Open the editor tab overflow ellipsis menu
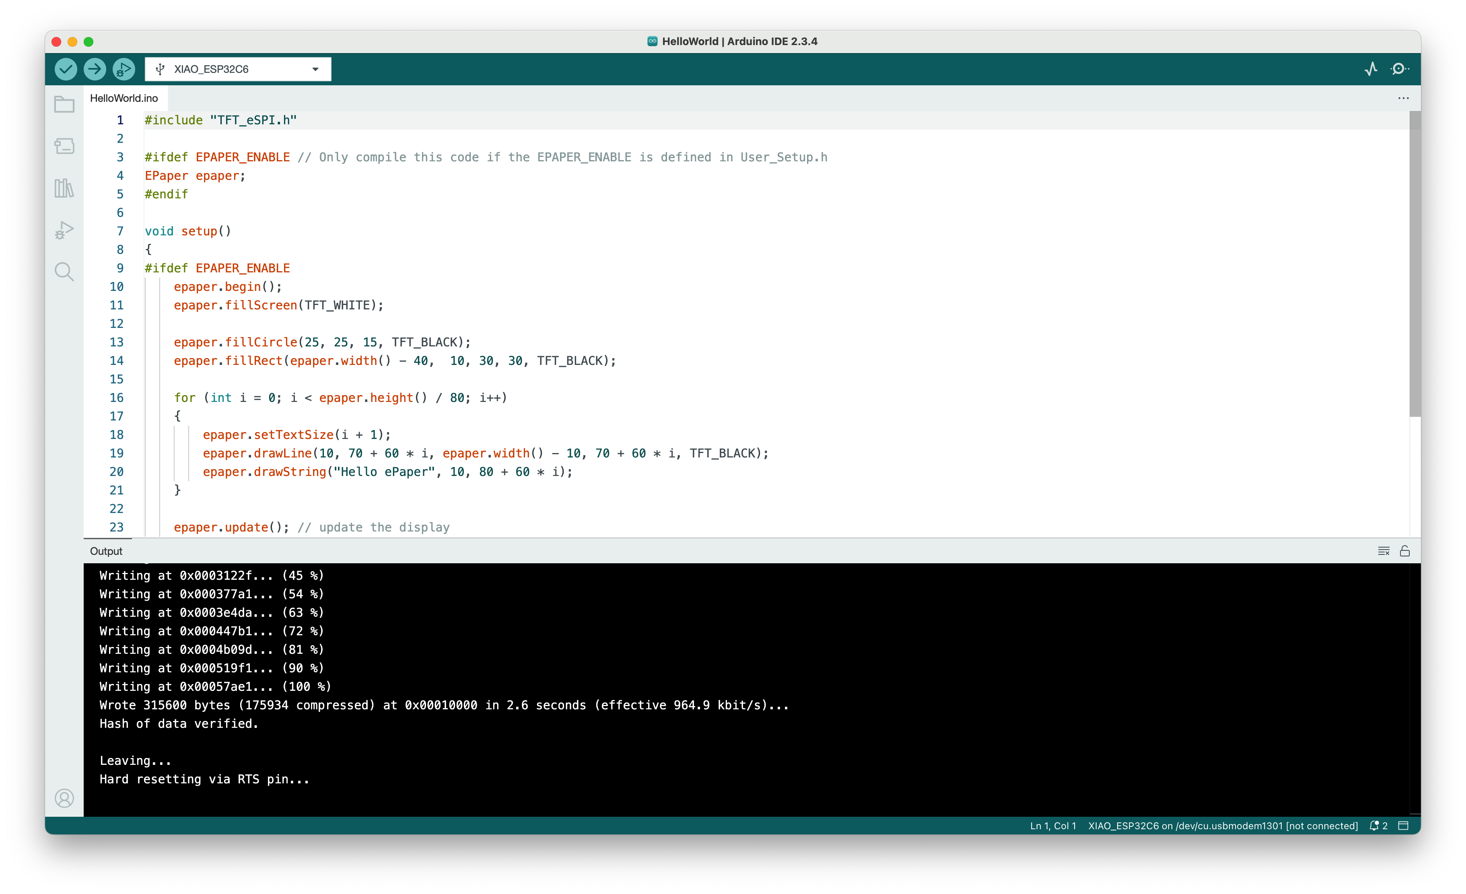Screen dimensions: 1466x894 pyautogui.click(x=1404, y=98)
